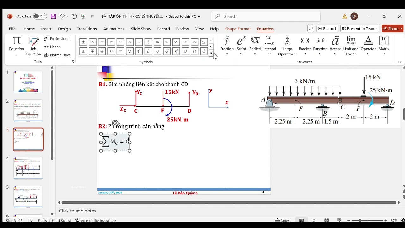405x228 pixels.
Task: Switch to the Home tab
Action: coord(29,29)
